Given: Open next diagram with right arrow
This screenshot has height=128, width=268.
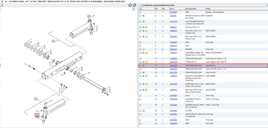Looking at the screenshot, I should pos(134,5).
